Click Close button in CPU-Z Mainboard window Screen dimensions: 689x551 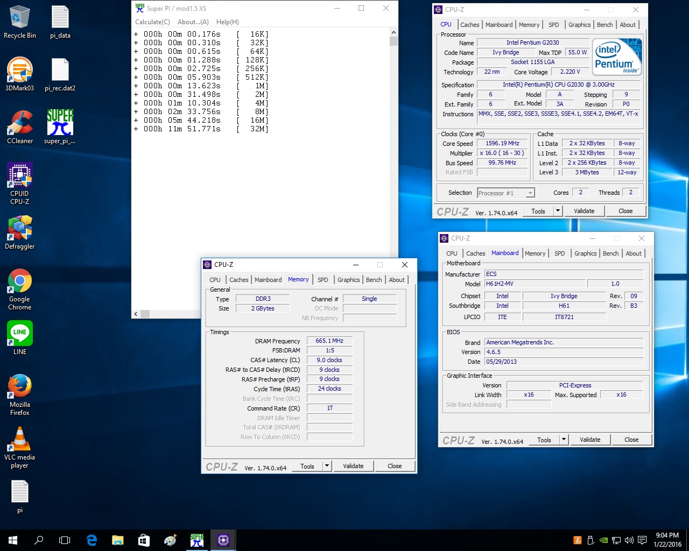(631, 440)
